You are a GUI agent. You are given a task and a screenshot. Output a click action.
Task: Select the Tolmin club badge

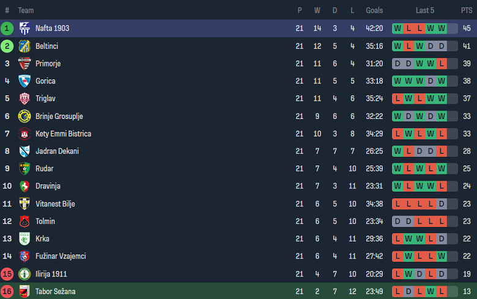click(x=24, y=222)
